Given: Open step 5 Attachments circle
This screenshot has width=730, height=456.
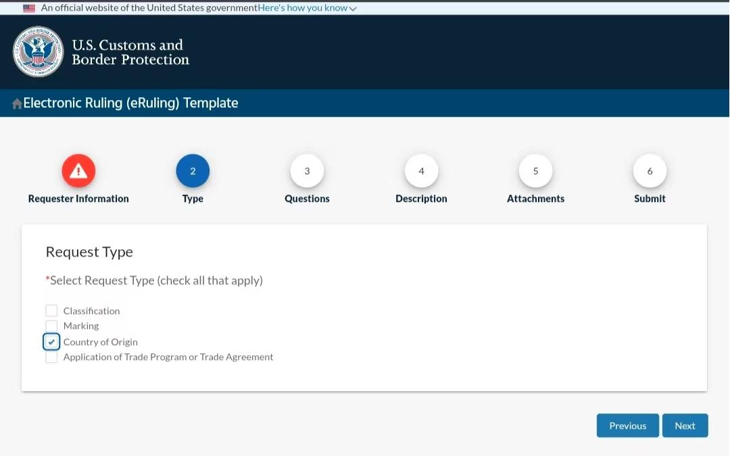Looking at the screenshot, I should (x=535, y=171).
